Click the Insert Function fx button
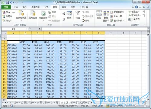The image size is (151, 109). tap(40, 29)
